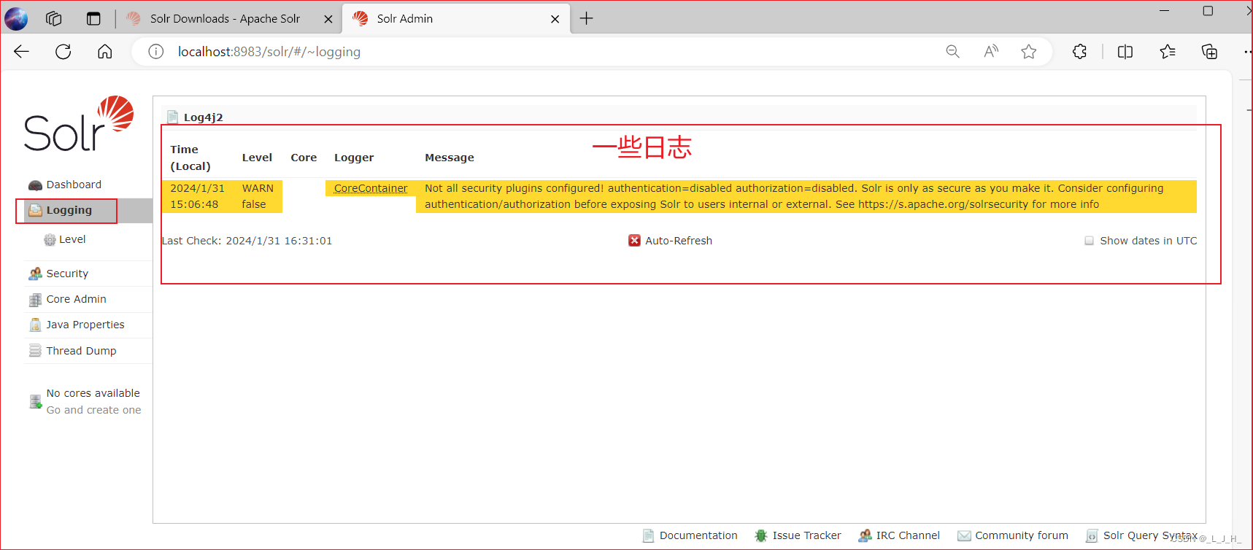Click the Thread Dump list icon
1253x550 pixels.
click(35, 351)
